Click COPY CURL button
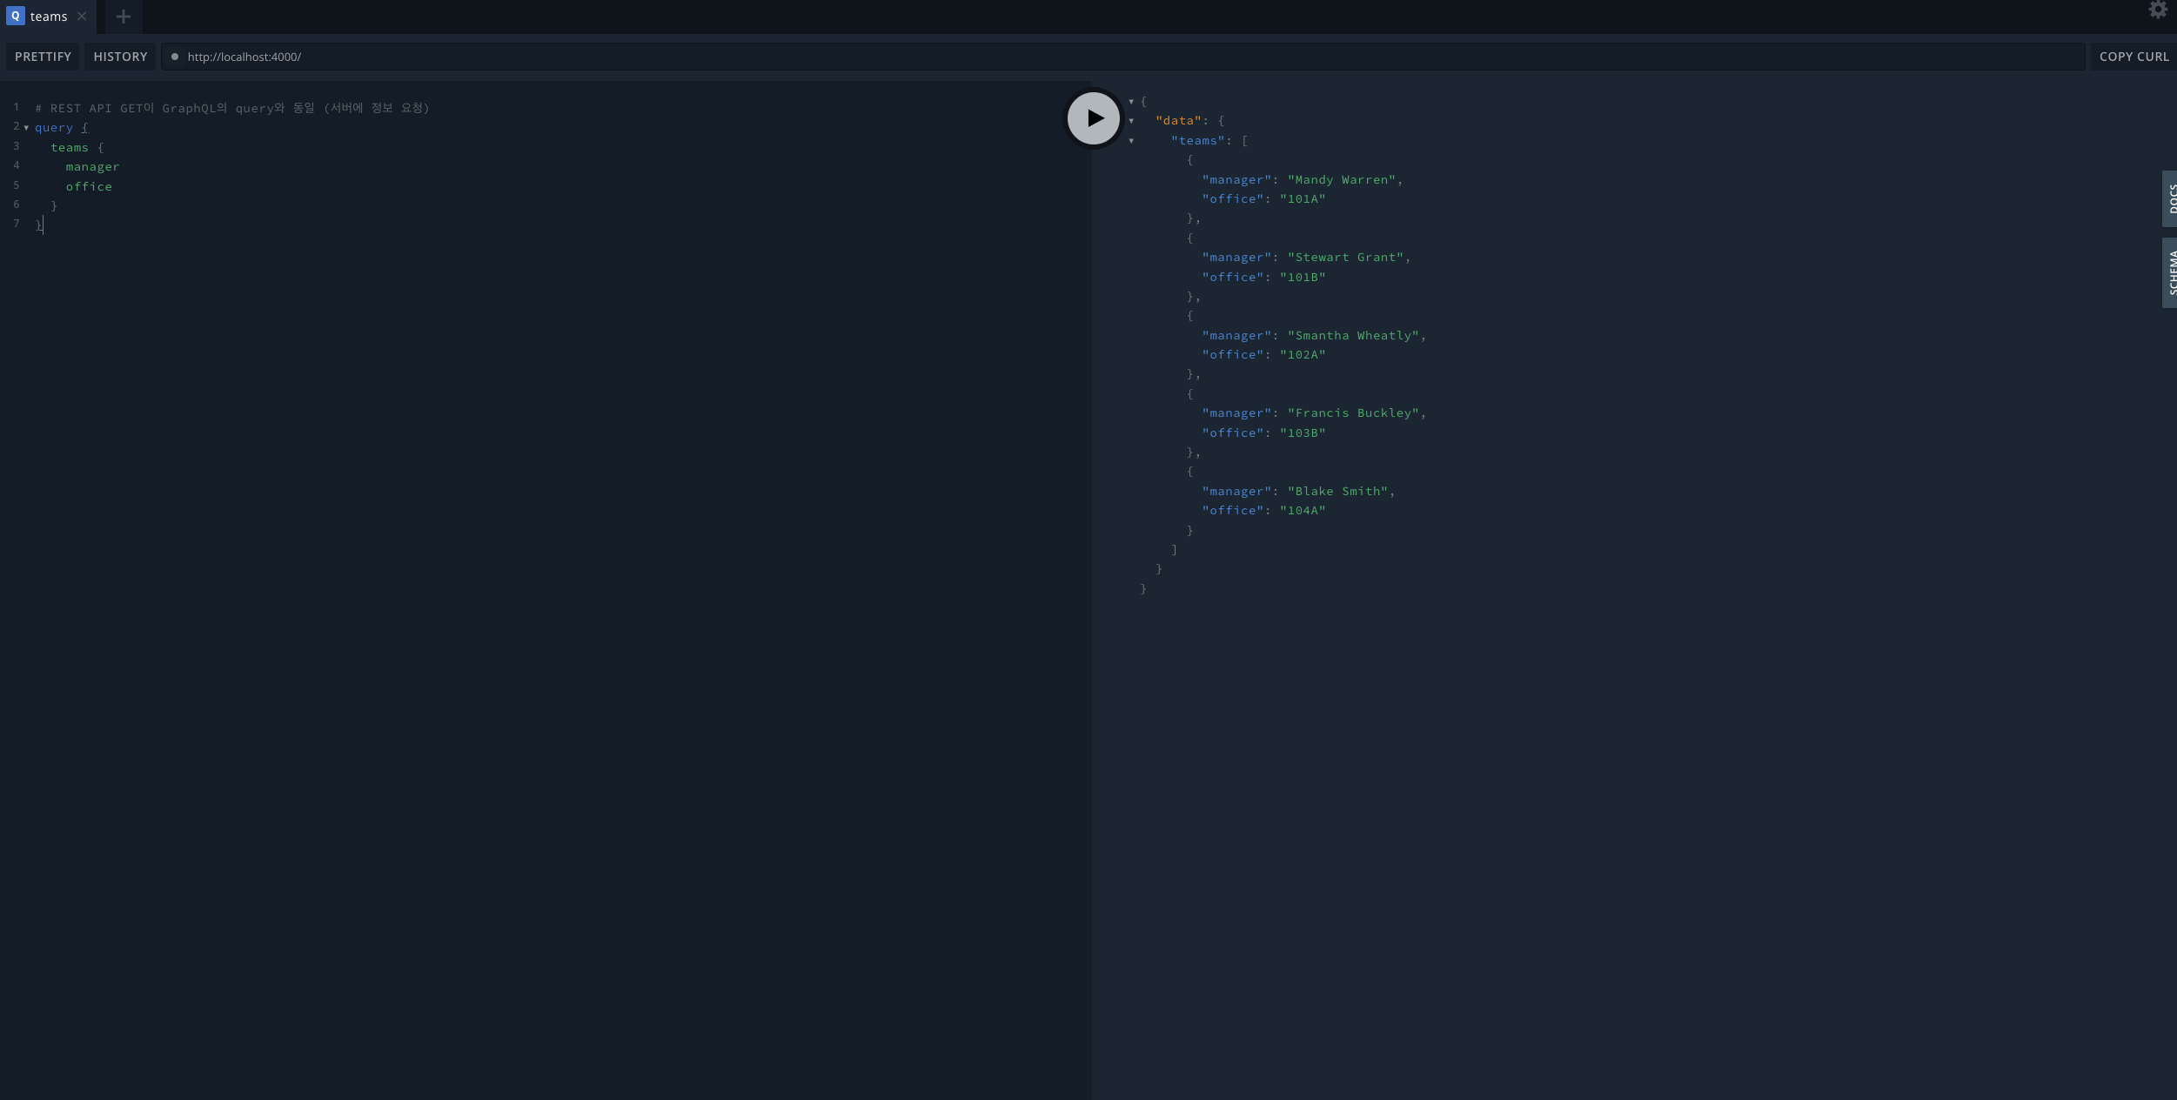The image size is (2177, 1100). click(2133, 57)
